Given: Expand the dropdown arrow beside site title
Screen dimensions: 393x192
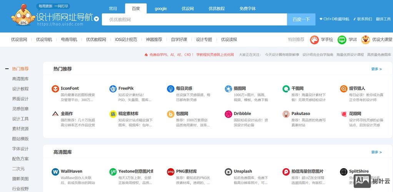Looking at the screenshot, I should tap(97, 19).
